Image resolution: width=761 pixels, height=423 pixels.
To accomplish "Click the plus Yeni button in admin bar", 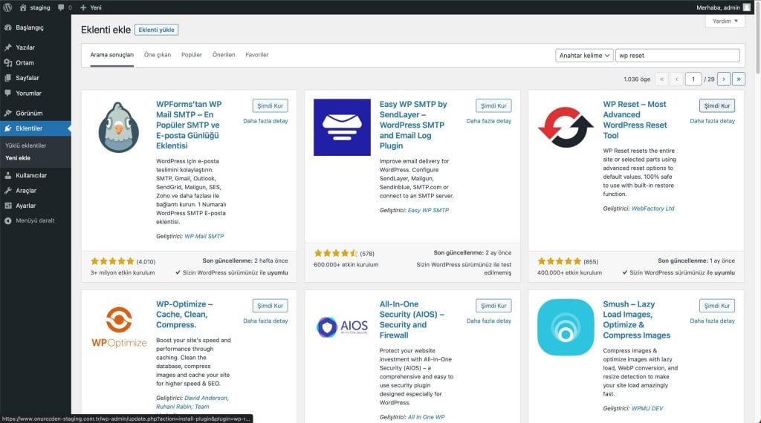I will (91, 7).
